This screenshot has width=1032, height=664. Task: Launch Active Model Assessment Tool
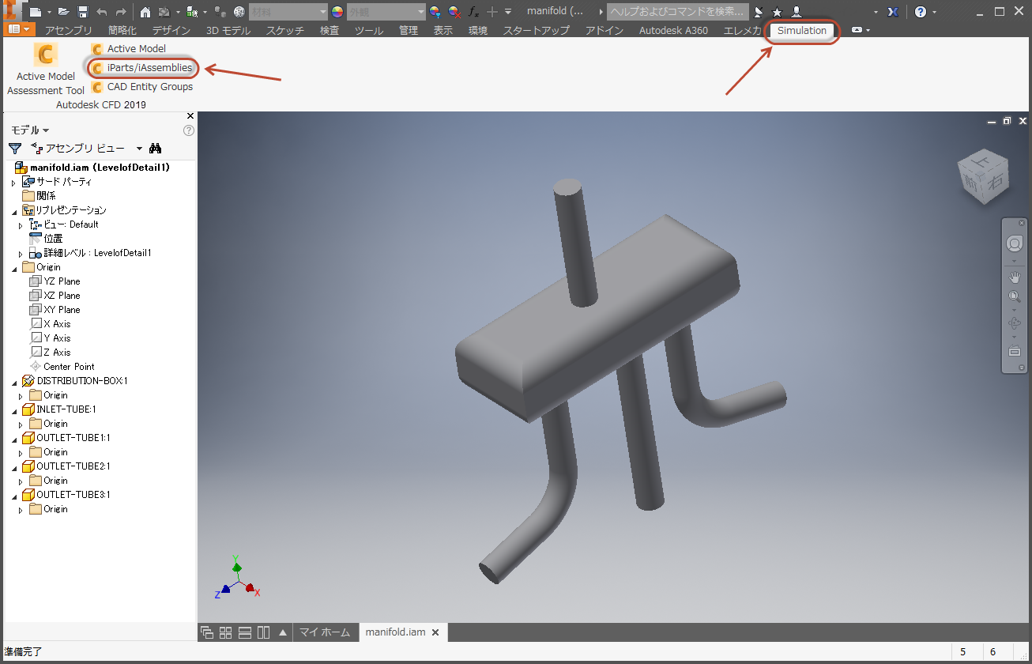pyautogui.click(x=46, y=69)
